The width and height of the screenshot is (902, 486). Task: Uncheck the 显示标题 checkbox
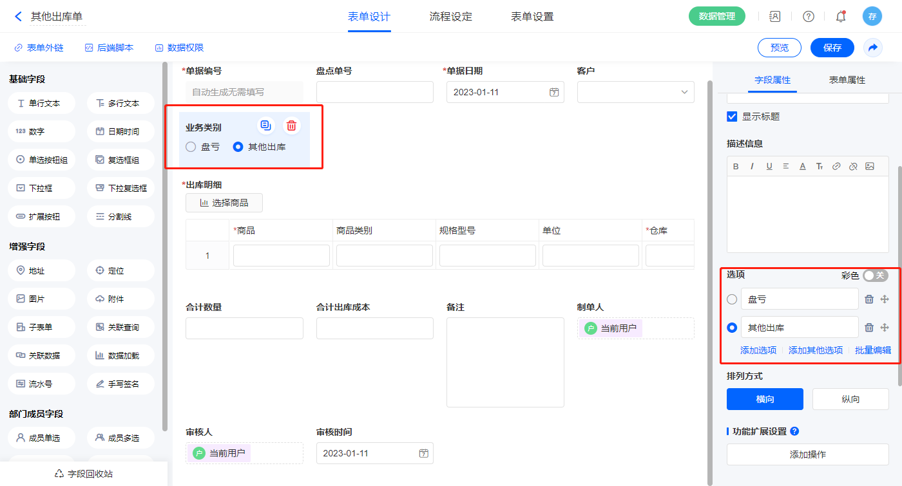tap(732, 117)
